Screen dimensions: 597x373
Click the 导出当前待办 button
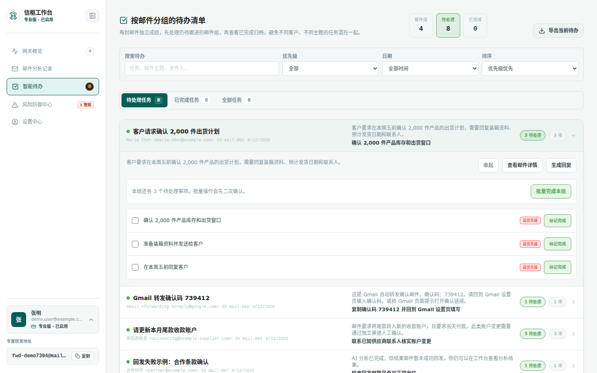click(x=558, y=31)
